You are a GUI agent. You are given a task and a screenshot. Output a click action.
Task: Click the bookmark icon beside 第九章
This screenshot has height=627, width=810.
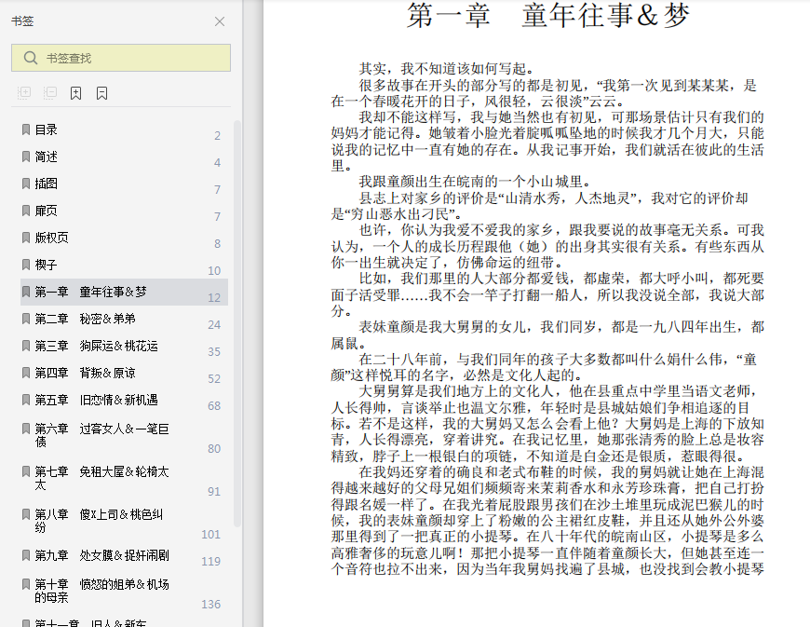click(x=26, y=555)
